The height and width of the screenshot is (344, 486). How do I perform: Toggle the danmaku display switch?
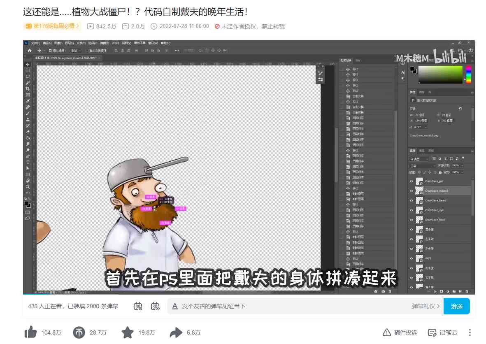tap(138, 306)
